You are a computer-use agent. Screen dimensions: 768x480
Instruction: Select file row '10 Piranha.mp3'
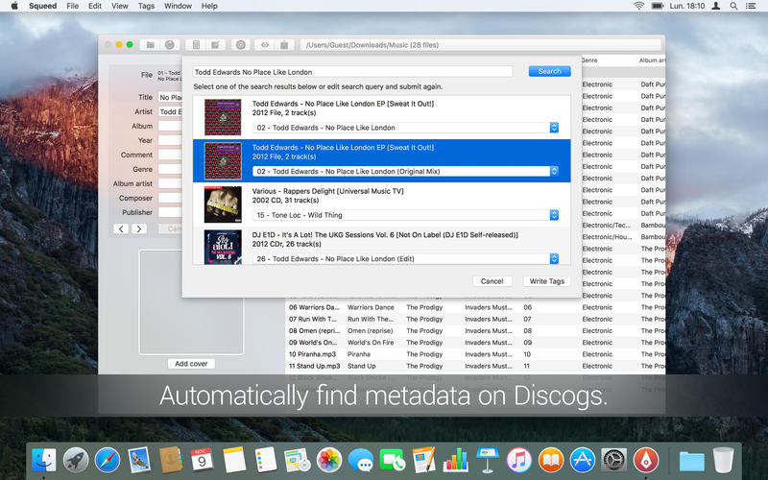(313, 354)
